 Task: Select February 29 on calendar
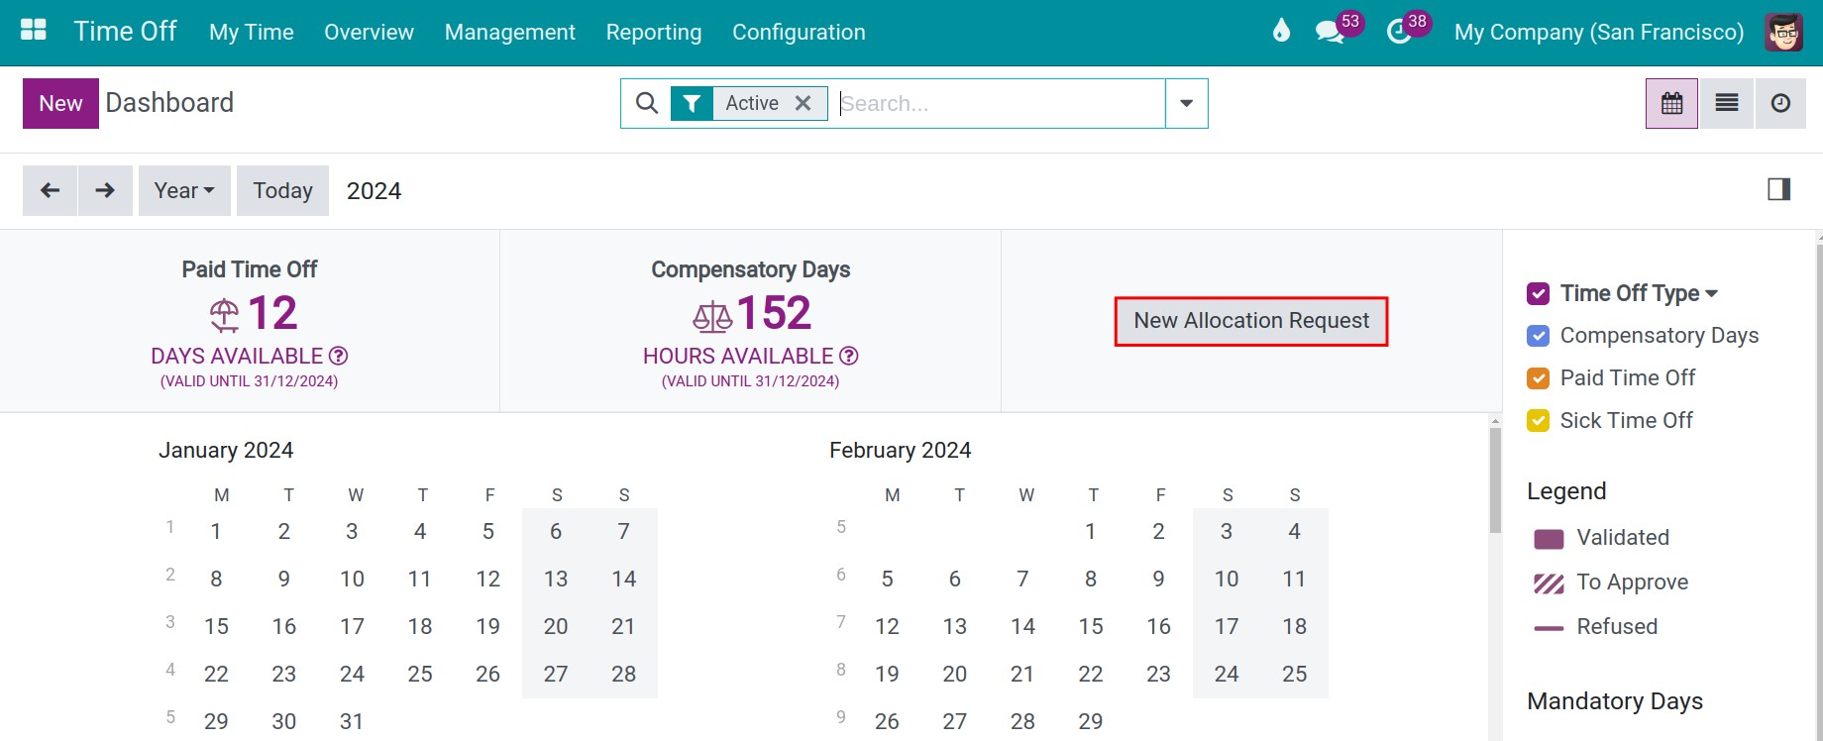(x=1090, y=722)
